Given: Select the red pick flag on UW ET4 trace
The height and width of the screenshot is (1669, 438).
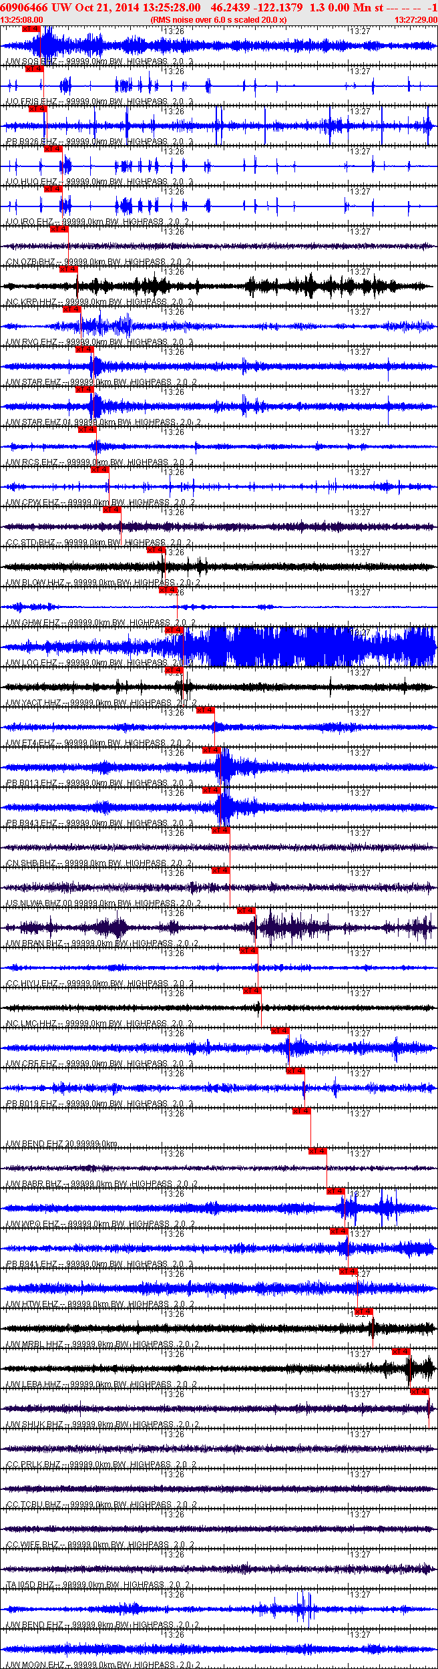Looking at the screenshot, I should tap(206, 710).
